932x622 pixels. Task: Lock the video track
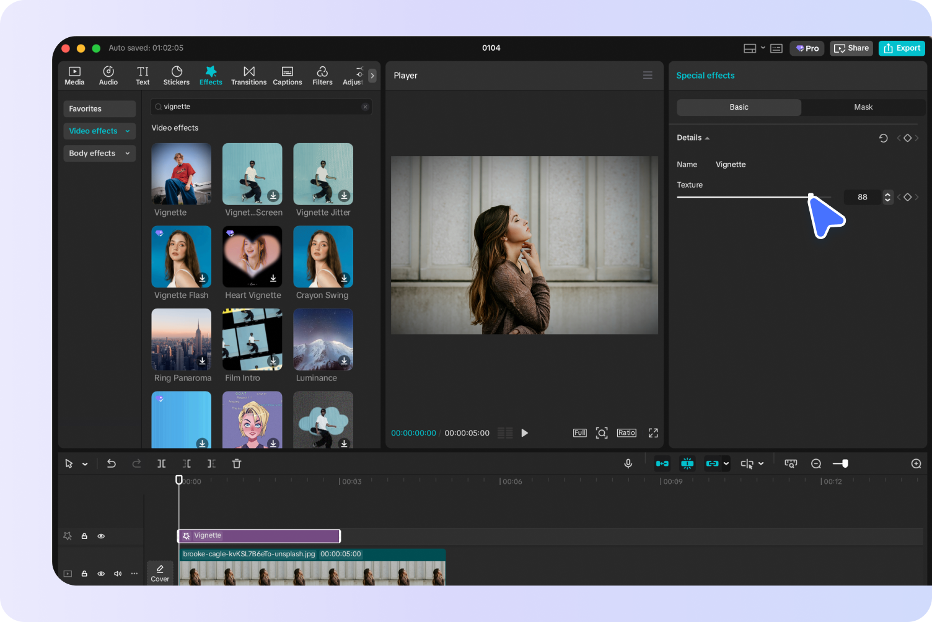[x=84, y=574]
